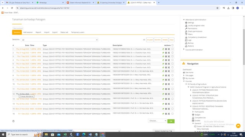Screen dimensions: 245x137
Task: Open Backup icon in administration block
Action: click(x=186, y=43)
